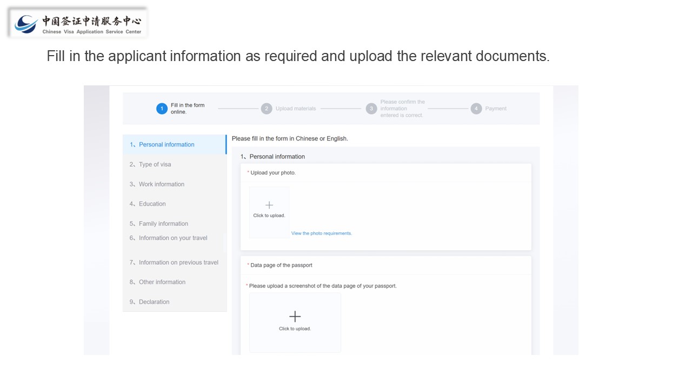Open the Work information section
692x389 pixels.
tap(175, 184)
